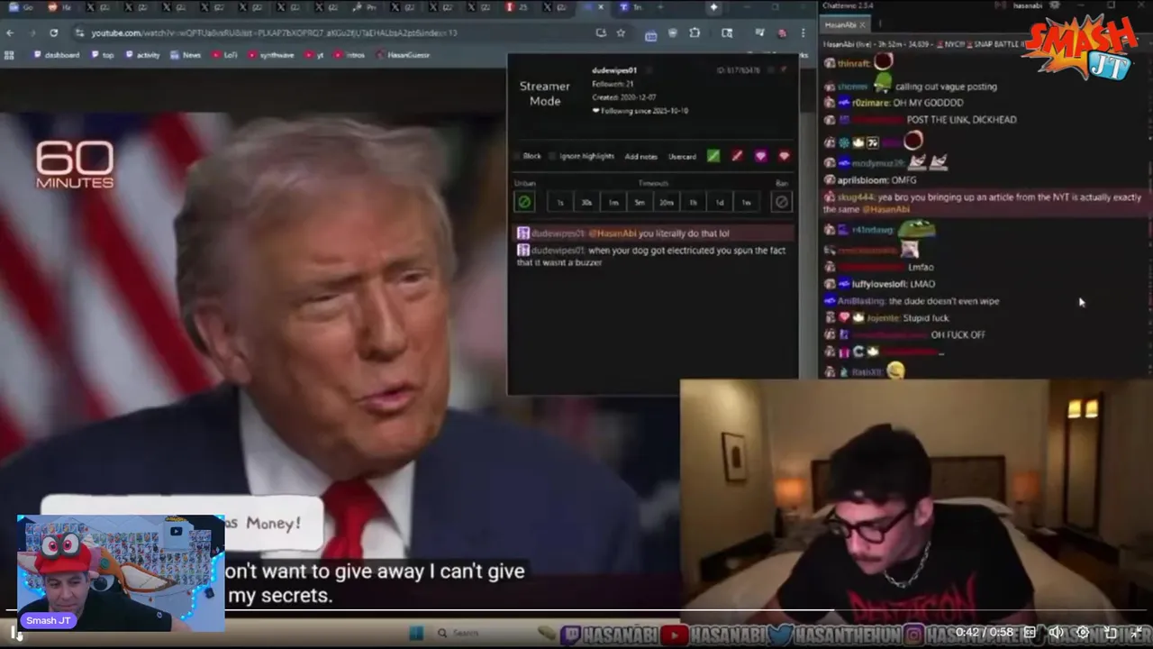Click the play/pause button of the video

[x=16, y=635]
